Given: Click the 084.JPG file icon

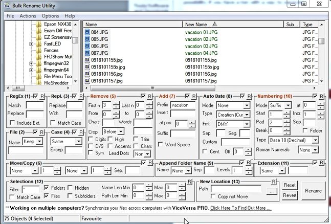Looking at the screenshot, I should tap(87, 32).
